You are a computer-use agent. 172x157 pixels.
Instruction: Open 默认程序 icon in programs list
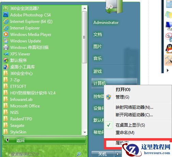[x=6, y=60]
